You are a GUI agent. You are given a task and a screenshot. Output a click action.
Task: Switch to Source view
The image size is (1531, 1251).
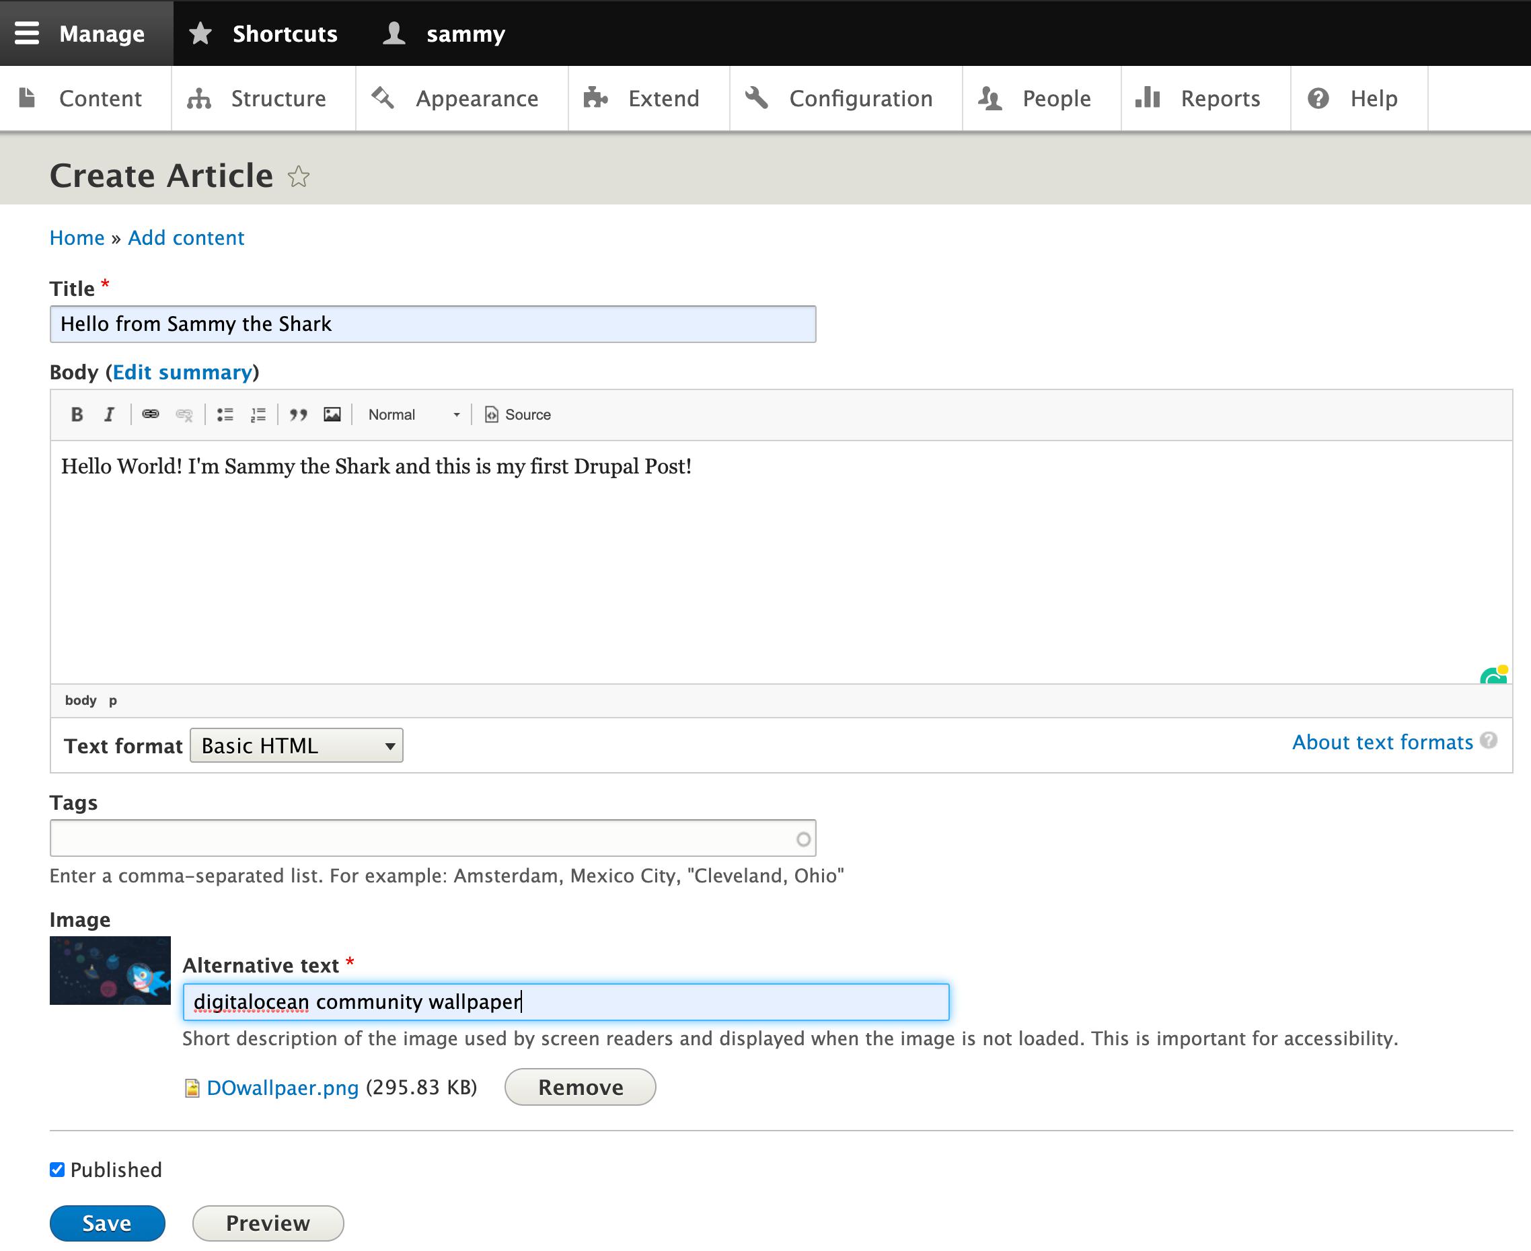[x=517, y=414]
